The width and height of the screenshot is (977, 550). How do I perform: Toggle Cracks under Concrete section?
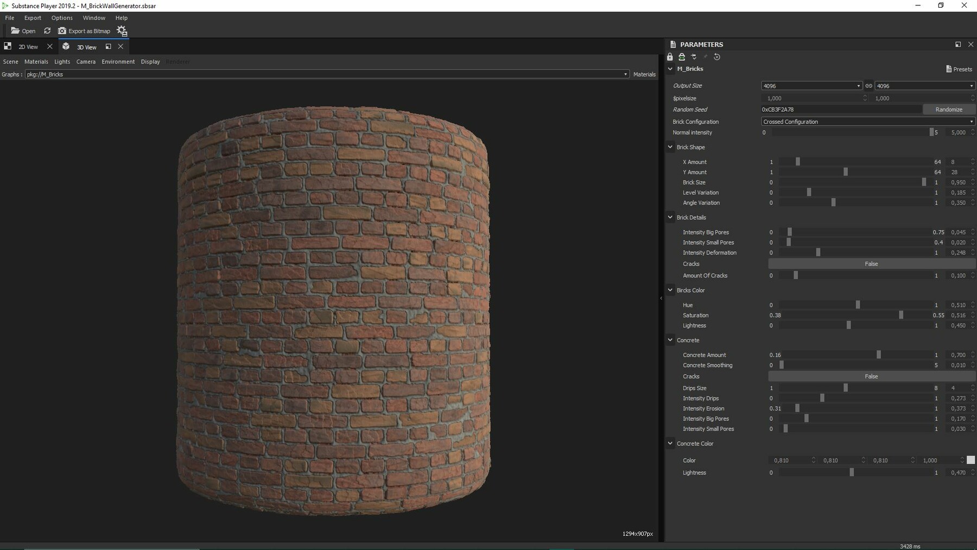pyautogui.click(x=871, y=376)
